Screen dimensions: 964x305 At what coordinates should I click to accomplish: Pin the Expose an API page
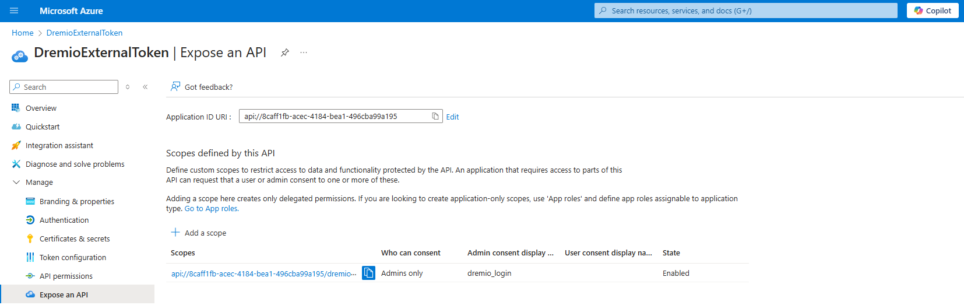285,52
